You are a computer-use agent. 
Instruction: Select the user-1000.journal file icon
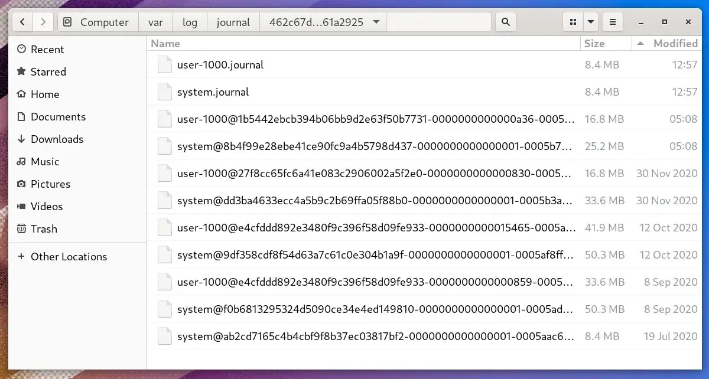(165, 65)
